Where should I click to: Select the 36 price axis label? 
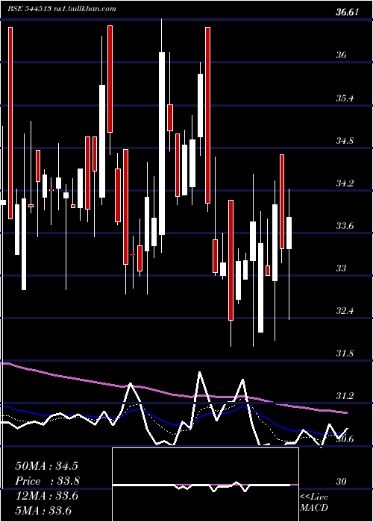point(341,55)
